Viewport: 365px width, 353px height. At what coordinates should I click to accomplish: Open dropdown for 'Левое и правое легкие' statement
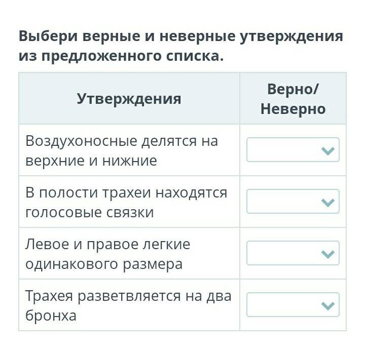(293, 253)
